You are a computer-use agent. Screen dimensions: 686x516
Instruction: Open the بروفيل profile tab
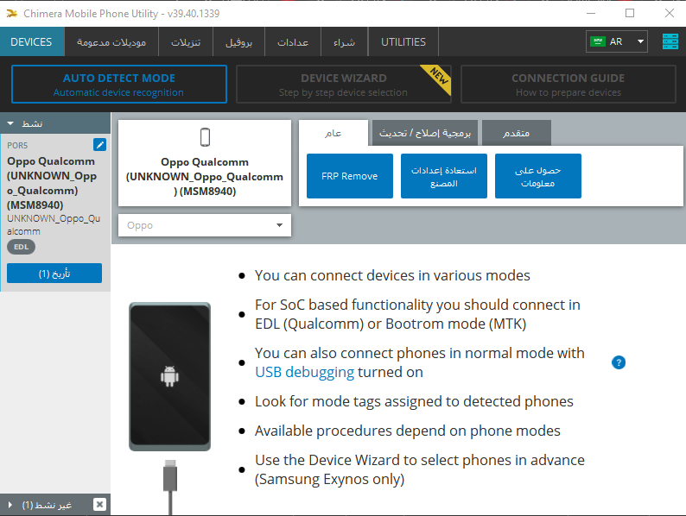coord(238,42)
